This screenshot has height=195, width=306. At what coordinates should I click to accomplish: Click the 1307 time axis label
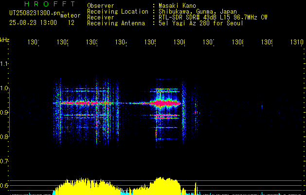tap(209, 42)
